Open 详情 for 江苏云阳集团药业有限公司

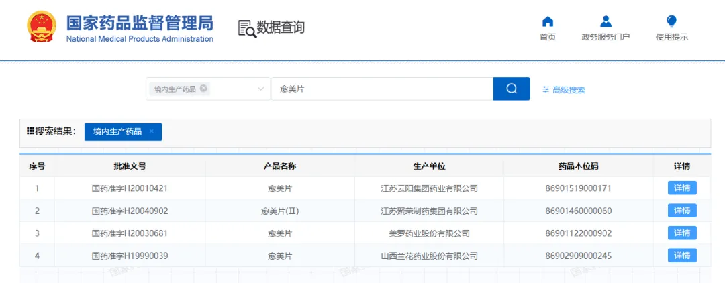point(682,188)
